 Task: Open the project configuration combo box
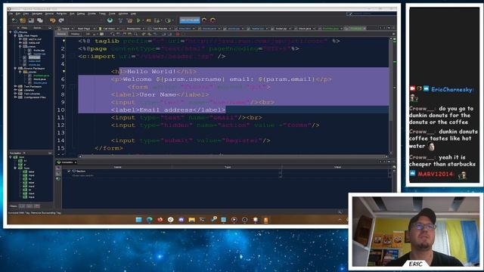tap(85, 20)
